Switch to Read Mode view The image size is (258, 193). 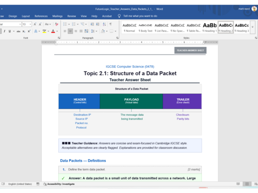coord(238,184)
